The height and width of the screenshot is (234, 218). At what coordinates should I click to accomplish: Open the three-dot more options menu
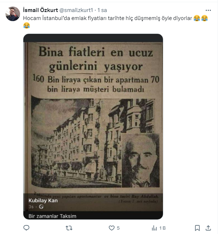click(x=208, y=10)
